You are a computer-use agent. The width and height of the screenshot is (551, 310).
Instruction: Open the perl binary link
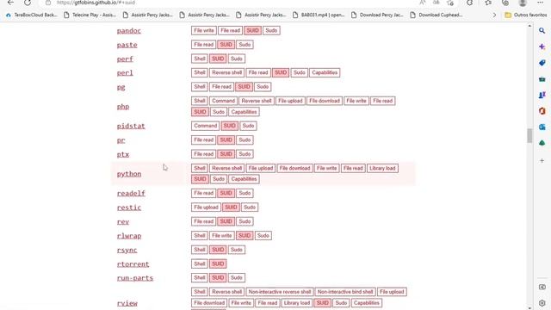(x=125, y=72)
